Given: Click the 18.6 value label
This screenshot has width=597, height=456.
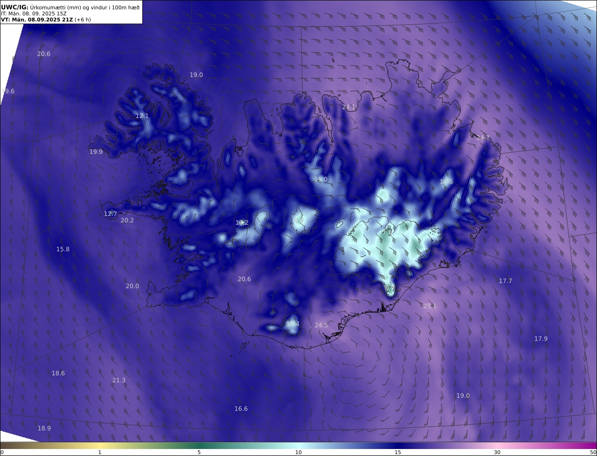Looking at the screenshot, I should pyautogui.click(x=58, y=373).
